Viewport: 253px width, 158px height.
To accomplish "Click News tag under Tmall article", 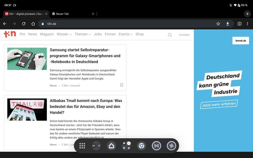I will pos(53,145).
